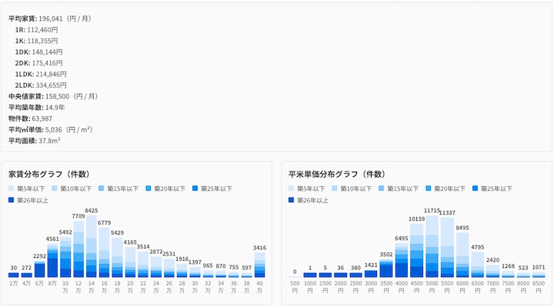Click the 8495 bar at 6000円 unit price
This screenshot has width=554, height=307.
tap(462, 255)
